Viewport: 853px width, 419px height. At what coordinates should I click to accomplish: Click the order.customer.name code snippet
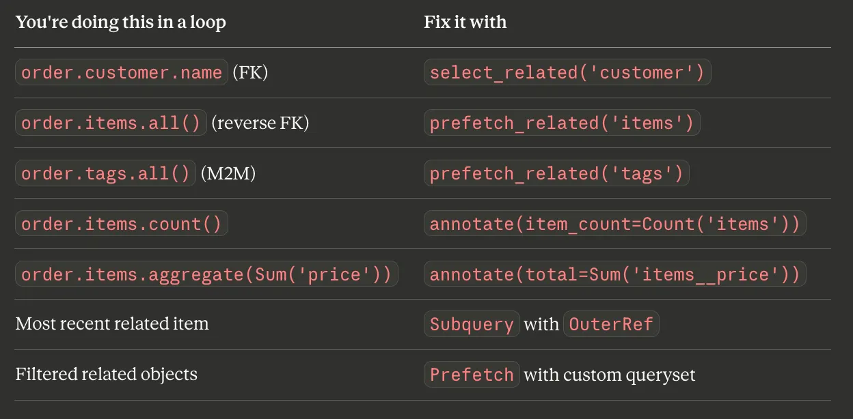(x=122, y=72)
